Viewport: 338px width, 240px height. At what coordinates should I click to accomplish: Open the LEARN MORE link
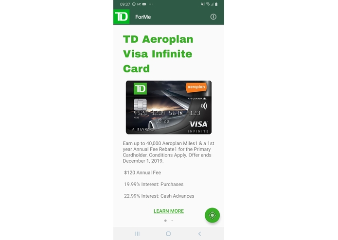(x=169, y=211)
